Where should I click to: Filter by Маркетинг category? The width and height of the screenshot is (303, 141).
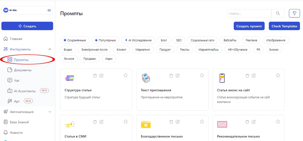click(x=143, y=50)
